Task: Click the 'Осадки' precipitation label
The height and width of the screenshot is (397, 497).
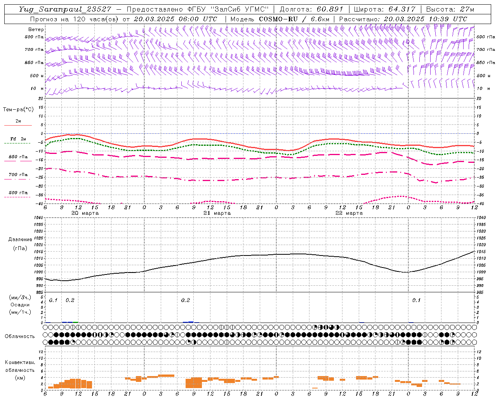Action: pos(20,305)
